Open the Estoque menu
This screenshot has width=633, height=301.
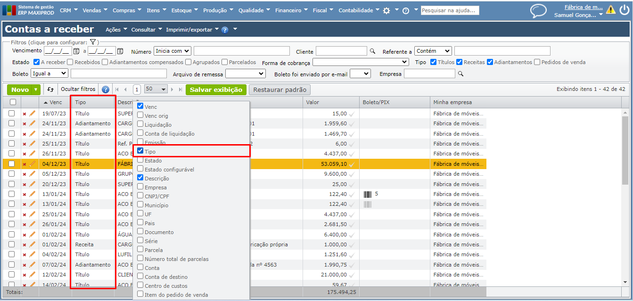(x=185, y=10)
